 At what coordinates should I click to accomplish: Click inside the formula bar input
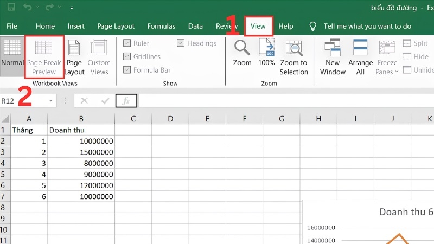pyautogui.click(x=286, y=101)
